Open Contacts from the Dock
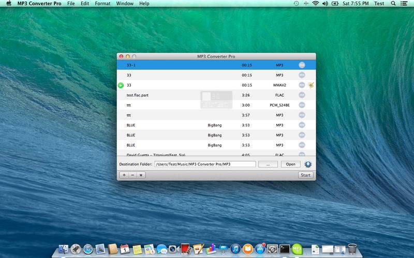This screenshot has height=258, width=414. click(x=113, y=249)
